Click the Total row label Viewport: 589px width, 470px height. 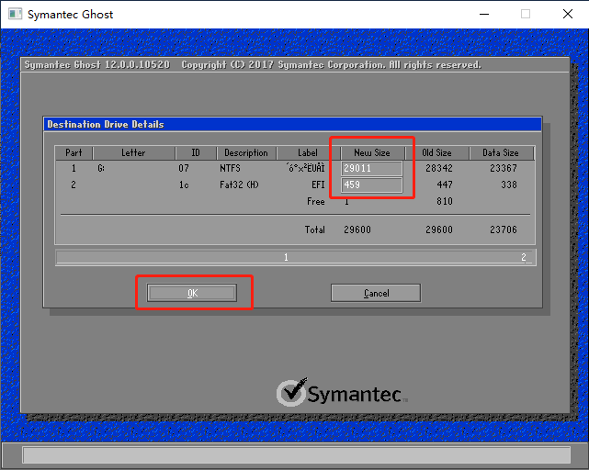tap(315, 229)
